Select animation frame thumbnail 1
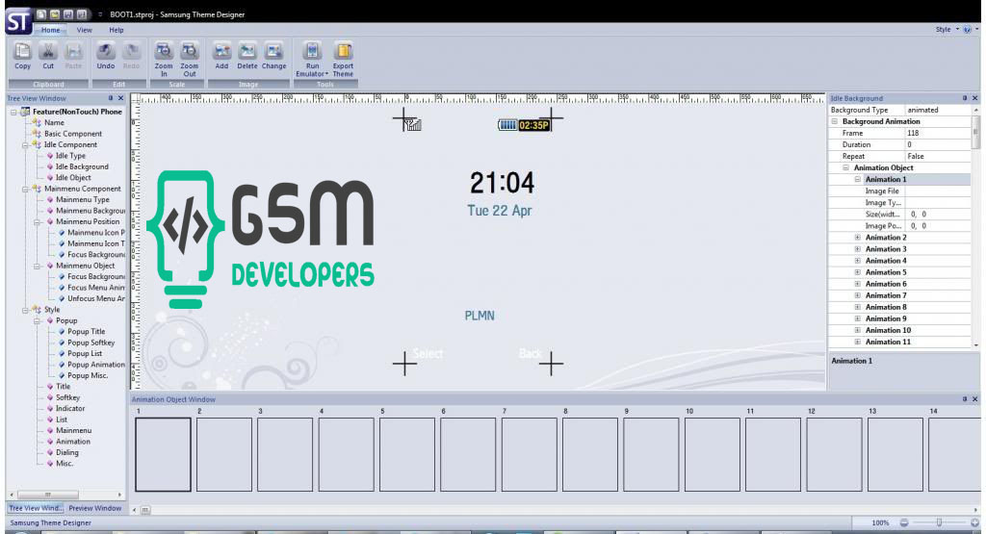This screenshot has height=534, width=986. [x=163, y=454]
